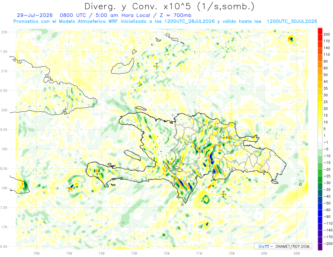Click the '68W' longitude label
Screen dimensions: 333x257
pyautogui.click(x=297, y=253)
